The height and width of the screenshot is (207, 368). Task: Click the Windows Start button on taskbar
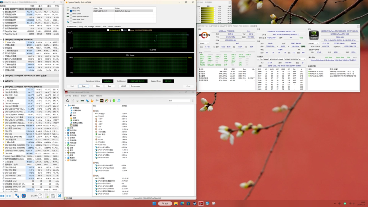click(x=155, y=203)
